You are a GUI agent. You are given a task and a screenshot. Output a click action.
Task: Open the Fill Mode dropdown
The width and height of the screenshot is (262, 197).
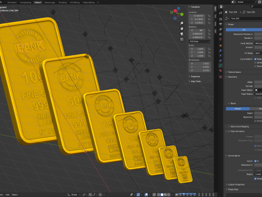(258, 53)
